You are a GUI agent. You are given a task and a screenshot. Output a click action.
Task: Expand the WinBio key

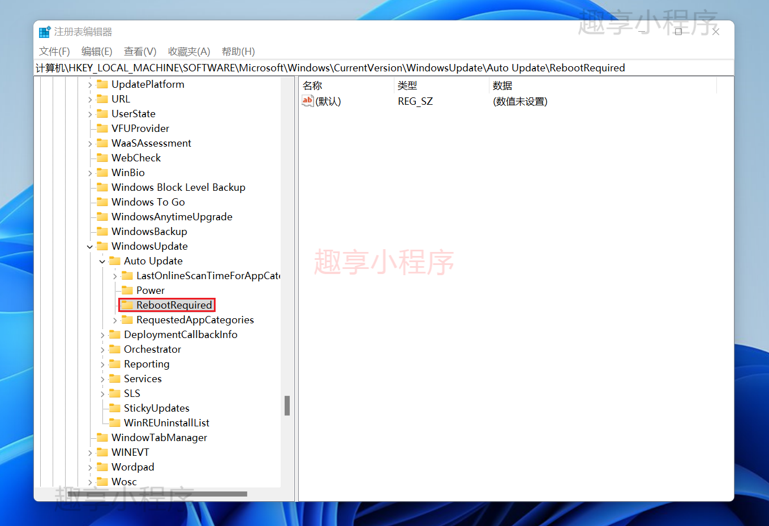90,173
